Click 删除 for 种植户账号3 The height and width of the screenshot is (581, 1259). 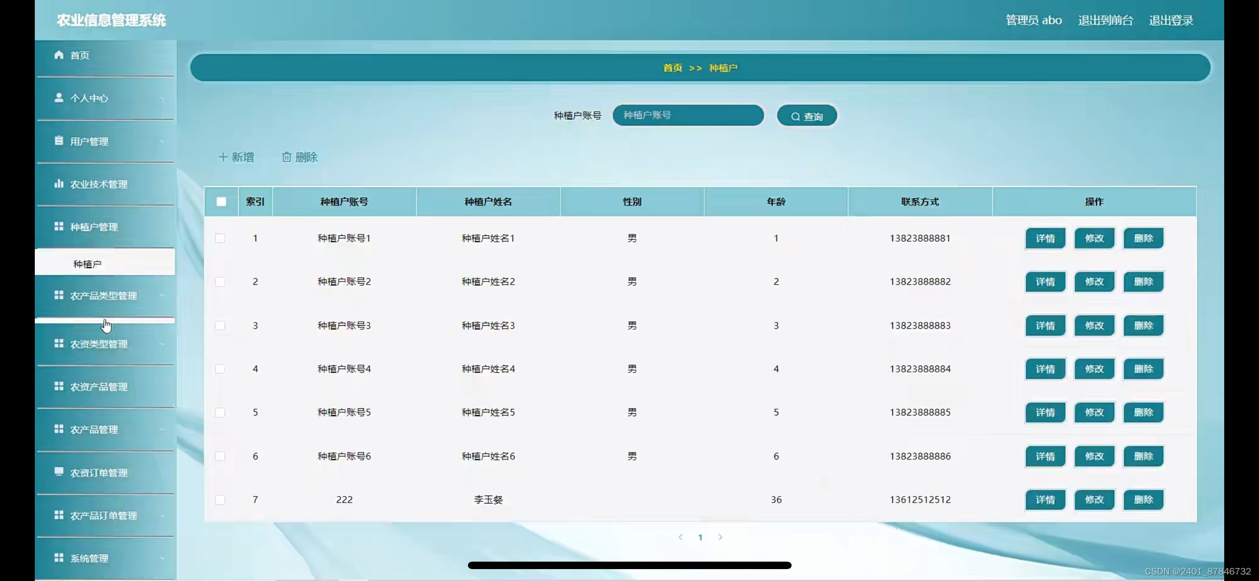pyautogui.click(x=1143, y=325)
